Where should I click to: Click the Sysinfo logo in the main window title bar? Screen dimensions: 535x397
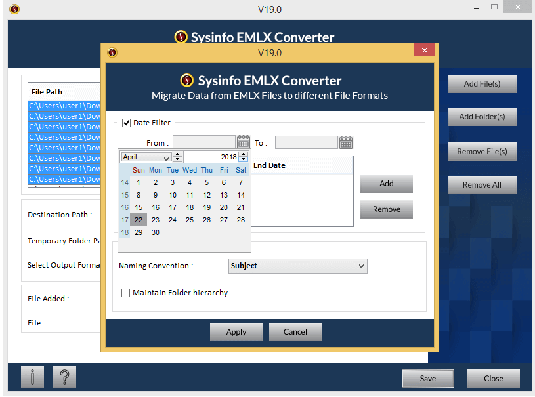click(14, 9)
